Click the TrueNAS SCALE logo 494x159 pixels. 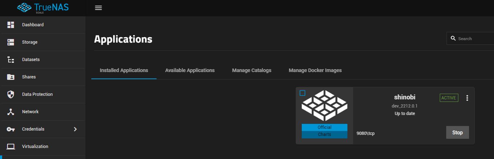coord(43,7)
